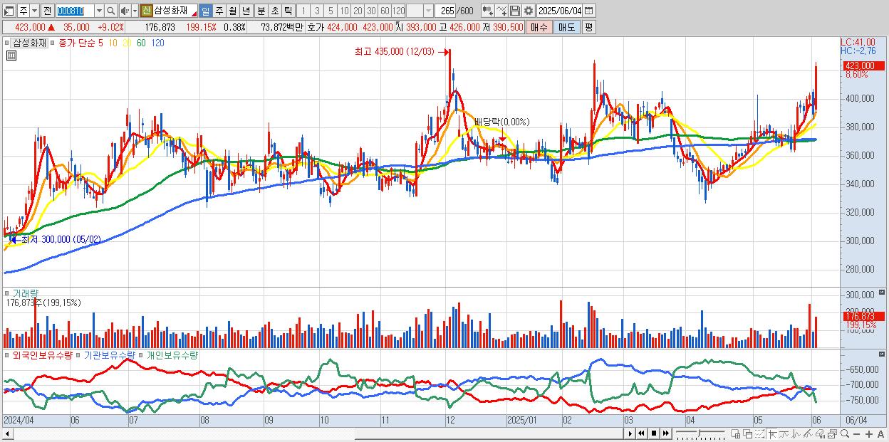
Task: Click the volume panel corner icon at right
Action: (883, 293)
